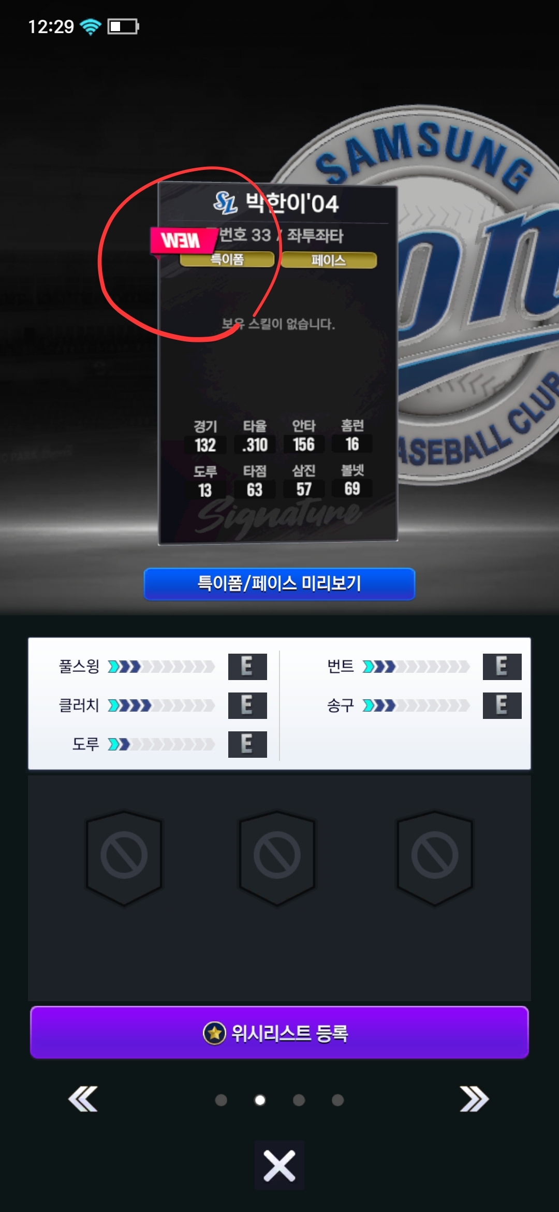Open the 페이스 tag on the card
Image resolution: width=559 pixels, height=1212 pixels.
329,260
